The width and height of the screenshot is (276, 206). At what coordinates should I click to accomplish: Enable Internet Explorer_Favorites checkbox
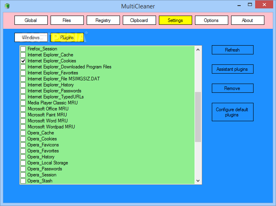tap(23, 73)
